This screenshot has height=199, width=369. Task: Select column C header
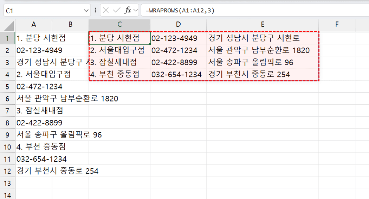119,24
